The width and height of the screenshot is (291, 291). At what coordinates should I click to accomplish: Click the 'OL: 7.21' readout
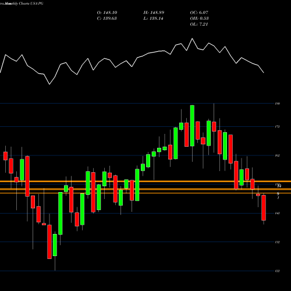point(199,24)
